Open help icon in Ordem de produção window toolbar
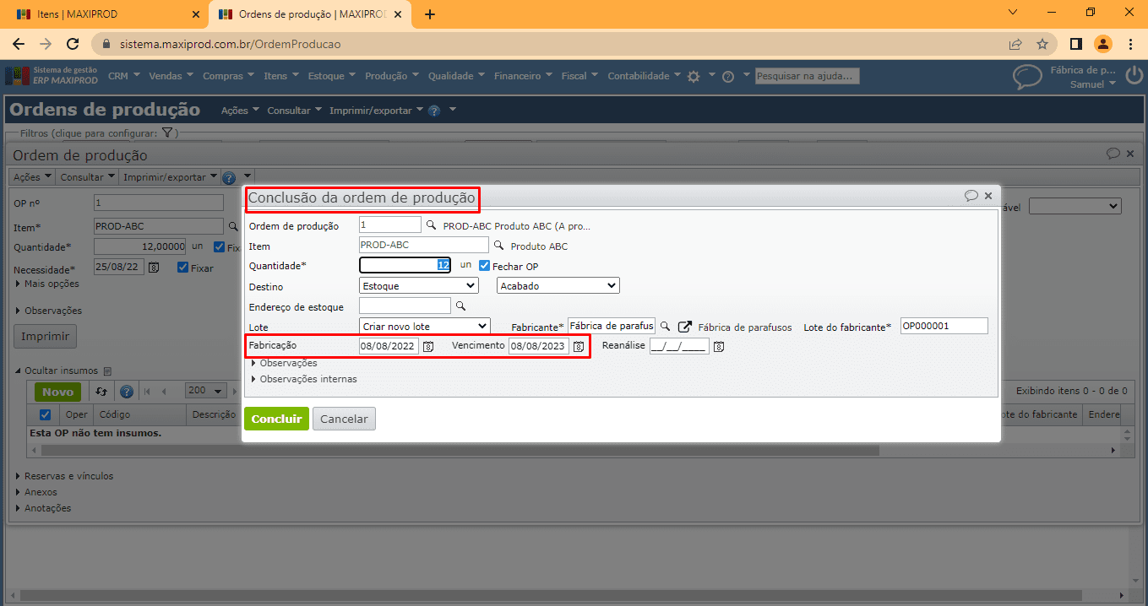Image resolution: width=1148 pixels, height=606 pixels. (228, 177)
